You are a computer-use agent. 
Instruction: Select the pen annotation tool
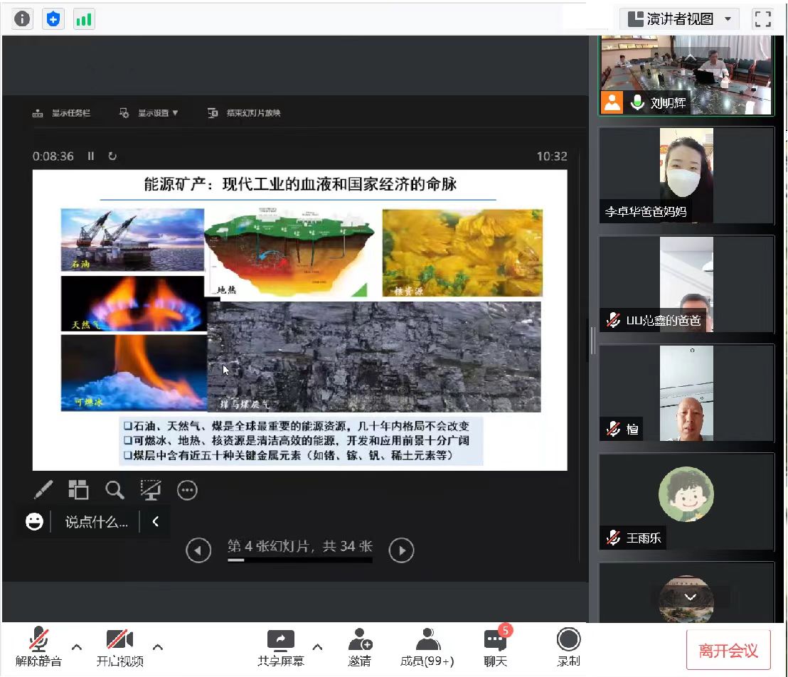(x=43, y=490)
